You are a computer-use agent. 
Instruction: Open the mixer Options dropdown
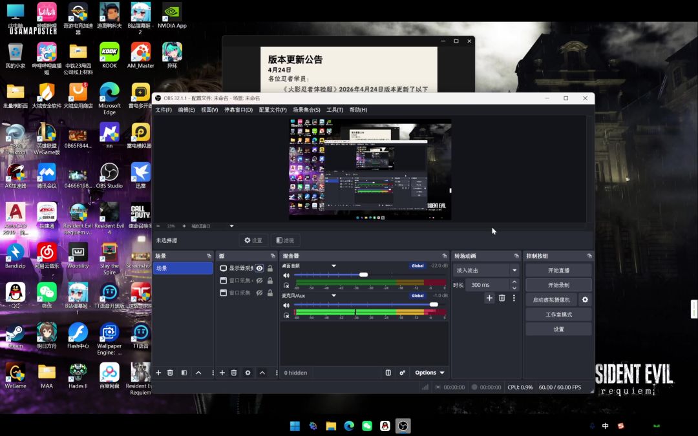click(x=430, y=373)
